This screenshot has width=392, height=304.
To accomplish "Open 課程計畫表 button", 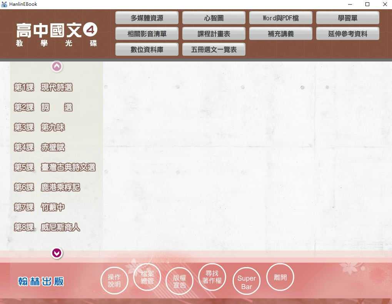I will pos(214,34).
